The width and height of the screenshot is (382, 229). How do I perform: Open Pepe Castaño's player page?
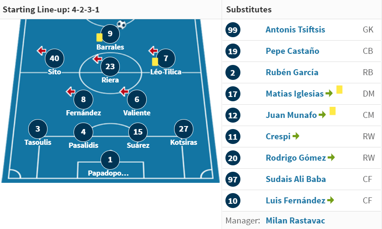(x=292, y=51)
